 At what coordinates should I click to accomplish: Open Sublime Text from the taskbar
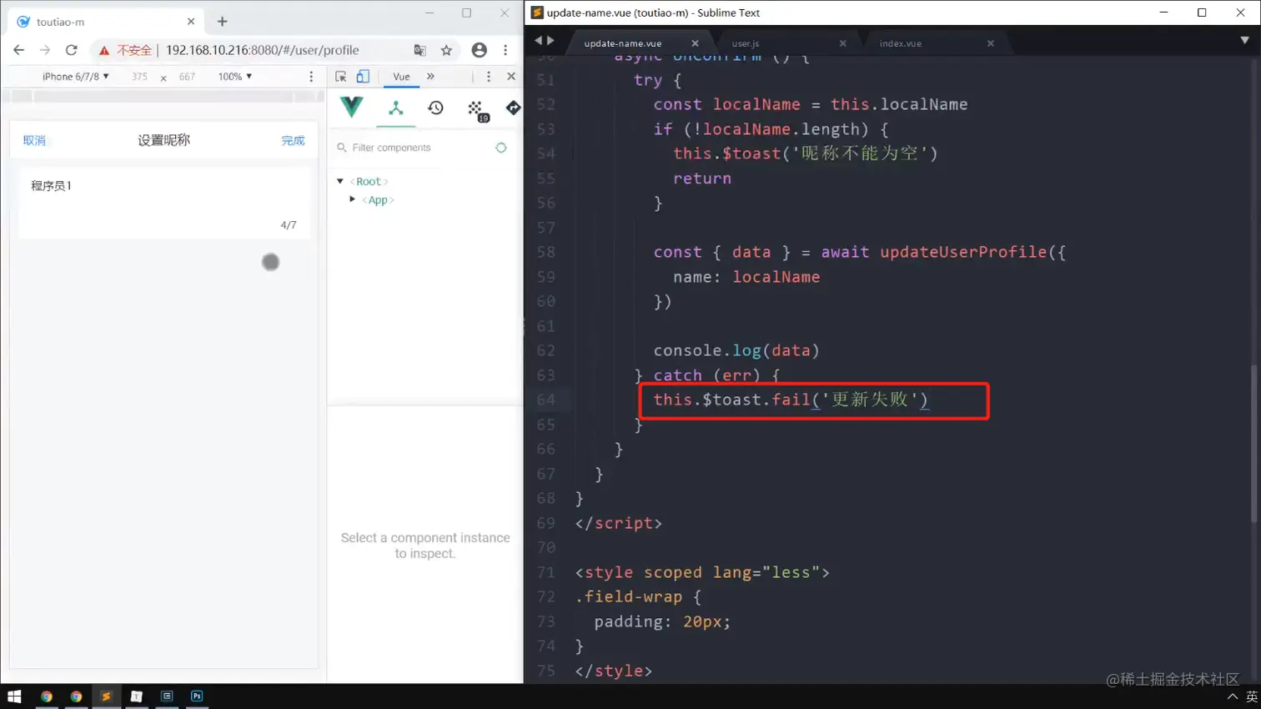tap(106, 696)
